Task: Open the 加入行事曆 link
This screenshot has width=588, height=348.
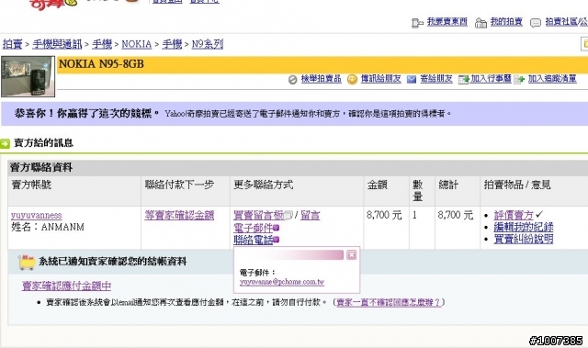Action: pos(491,79)
